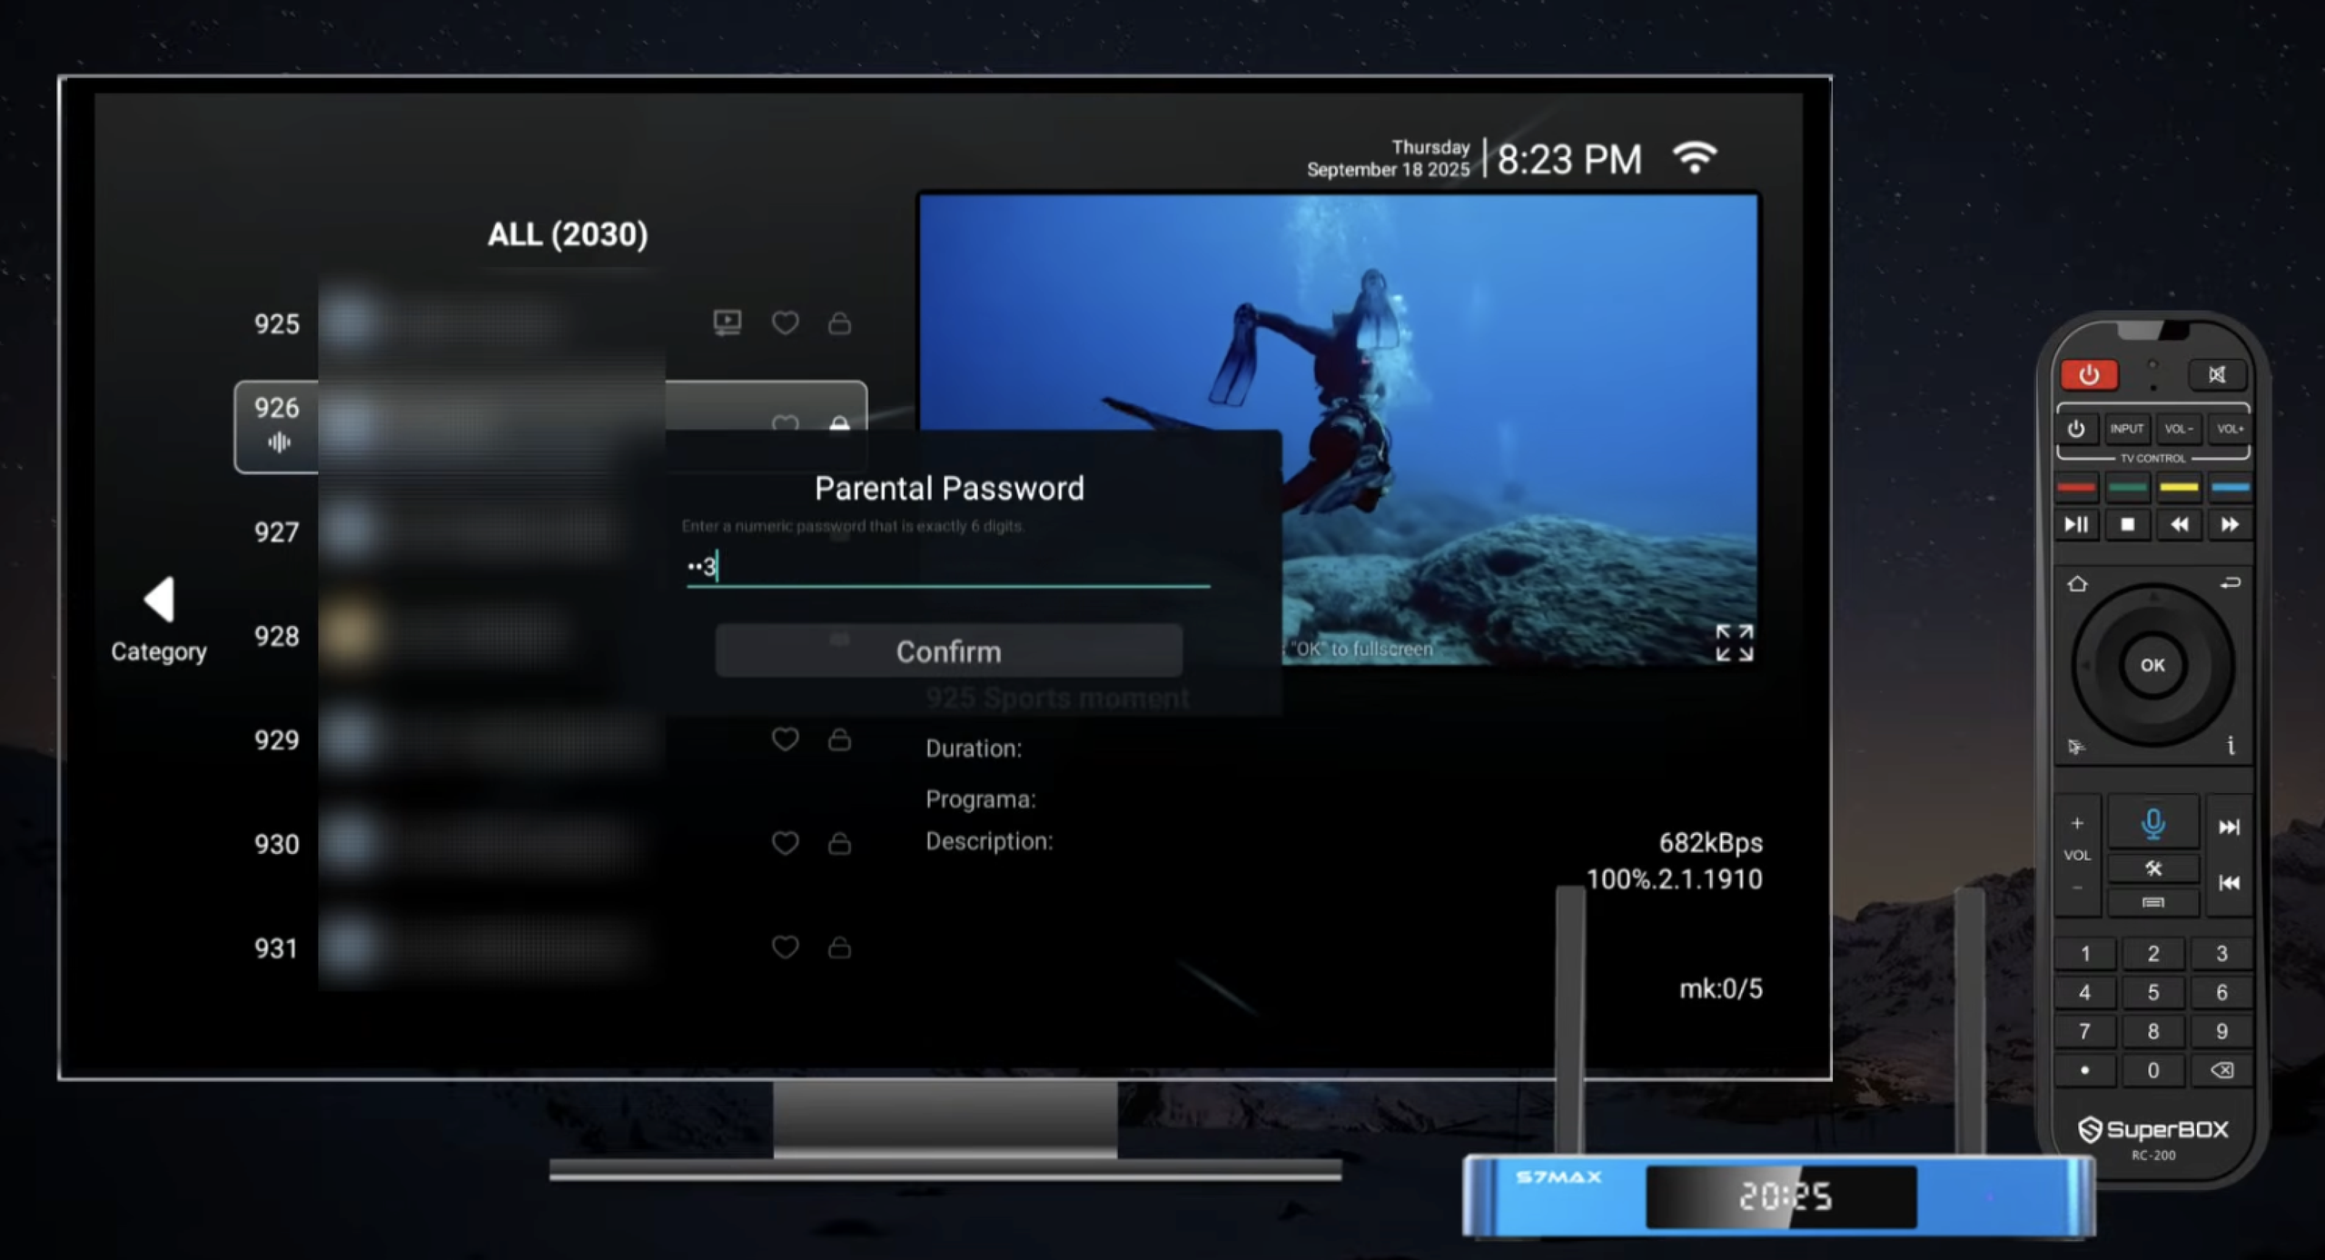The image size is (2325, 1260).
Task: Click the catch-up playback icon on channel 925
Action: coord(727,322)
